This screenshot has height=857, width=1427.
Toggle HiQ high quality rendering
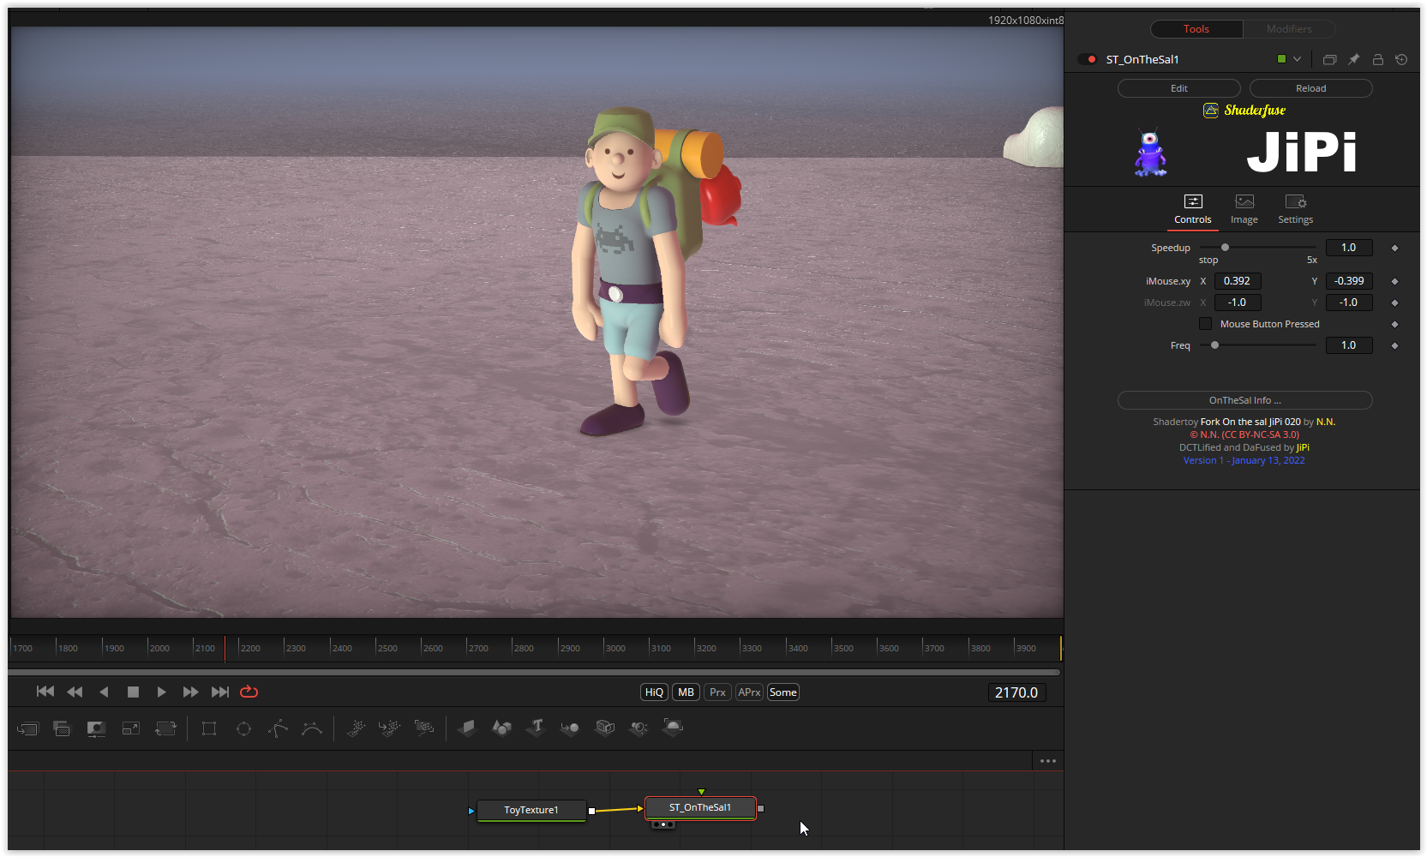(x=654, y=692)
